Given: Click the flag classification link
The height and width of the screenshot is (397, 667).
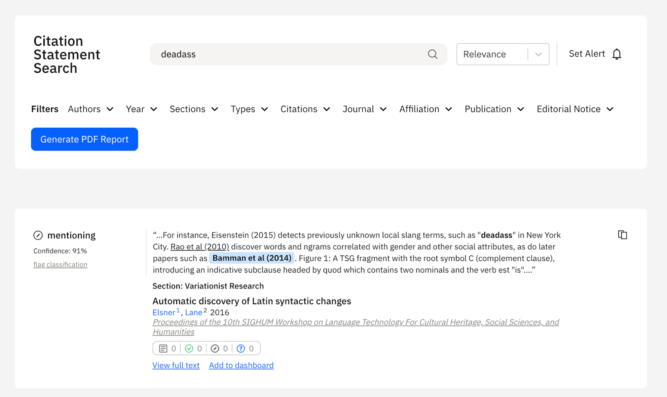Looking at the screenshot, I should tap(60, 265).
